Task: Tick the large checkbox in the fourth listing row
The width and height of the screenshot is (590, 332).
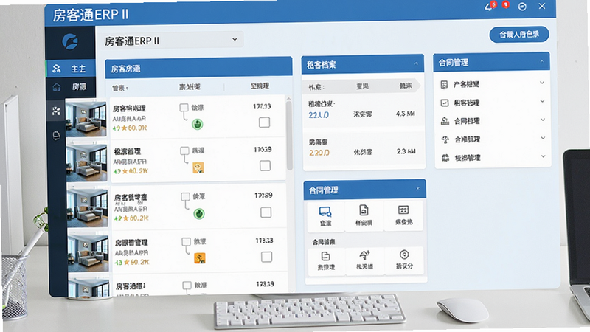Action: point(266,257)
